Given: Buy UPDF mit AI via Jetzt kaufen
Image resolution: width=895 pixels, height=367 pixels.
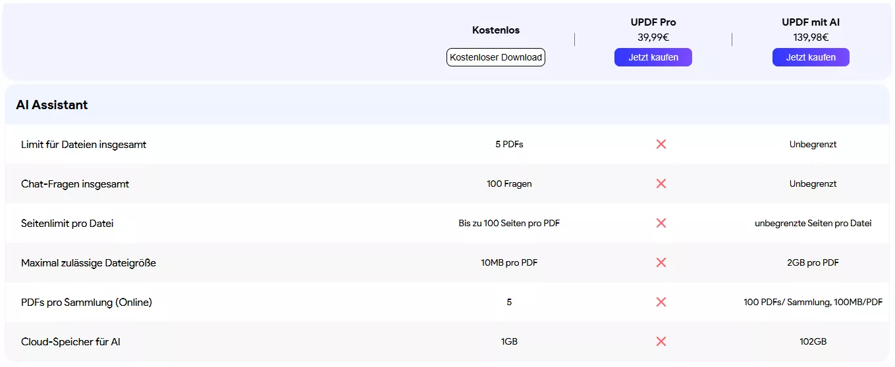Looking at the screenshot, I should (811, 57).
